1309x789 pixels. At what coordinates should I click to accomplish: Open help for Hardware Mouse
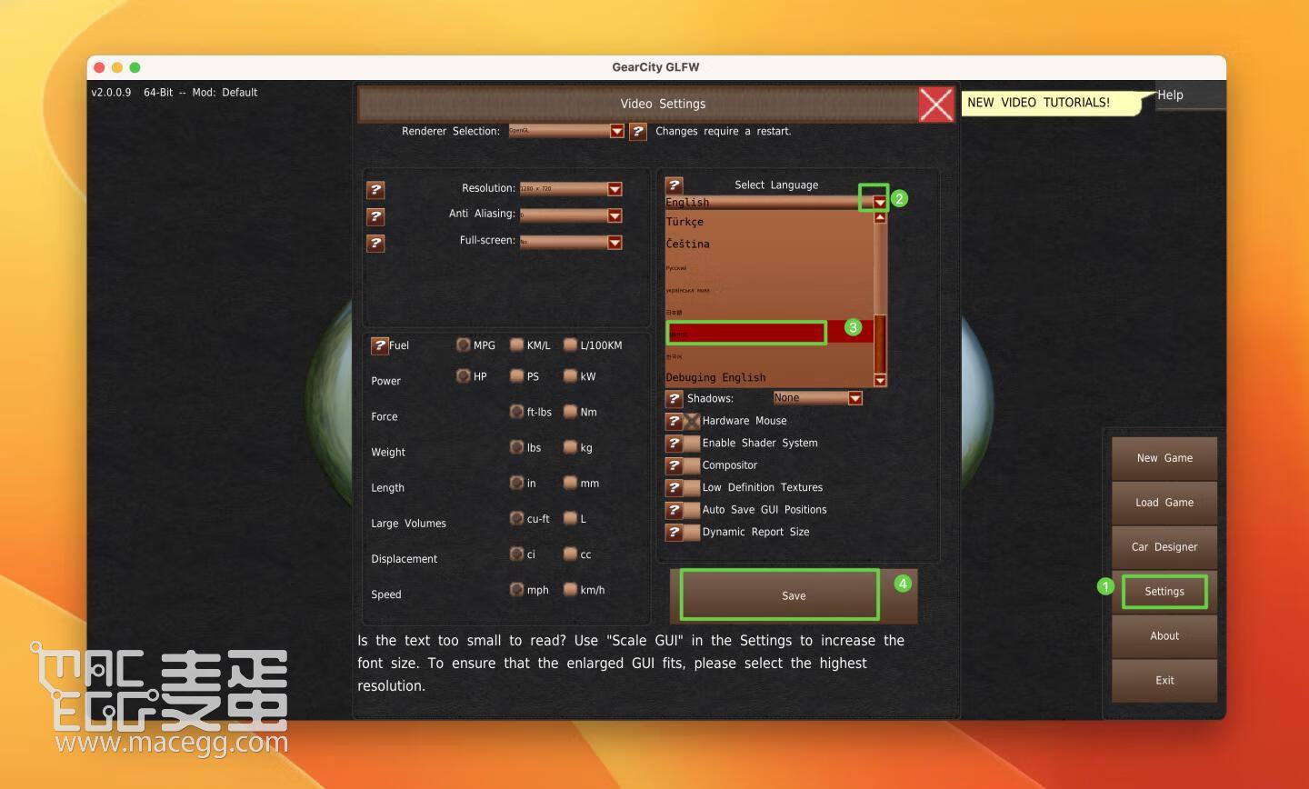click(674, 421)
